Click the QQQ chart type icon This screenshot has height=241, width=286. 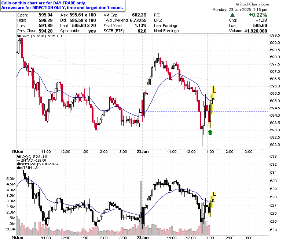[x=19, y=157]
